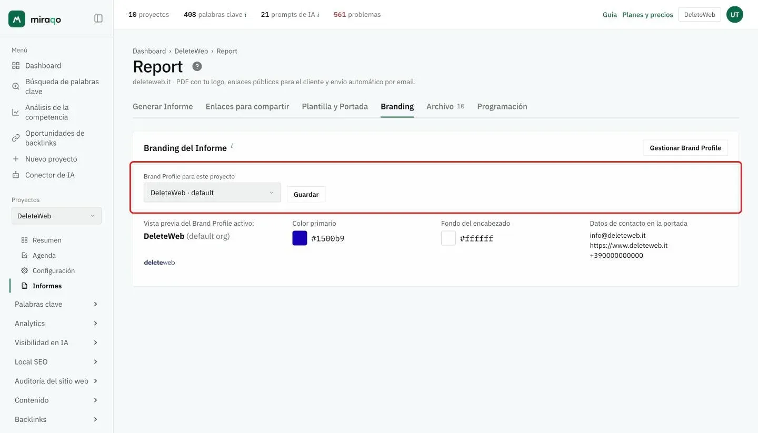Image resolution: width=758 pixels, height=433 pixels.
Task: Click Gestionar Brand Profile button
Action: (685, 148)
